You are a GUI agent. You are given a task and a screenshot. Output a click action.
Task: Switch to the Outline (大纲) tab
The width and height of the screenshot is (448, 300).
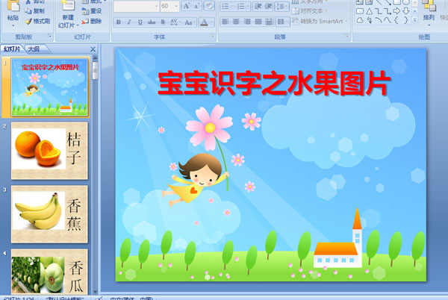pyautogui.click(x=34, y=49)
